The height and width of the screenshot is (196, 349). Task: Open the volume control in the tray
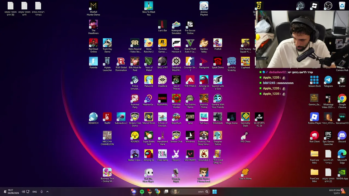coord(23,192)
